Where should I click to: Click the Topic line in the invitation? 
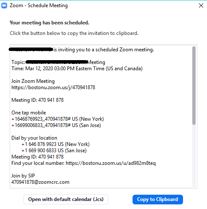coord(58,62)
